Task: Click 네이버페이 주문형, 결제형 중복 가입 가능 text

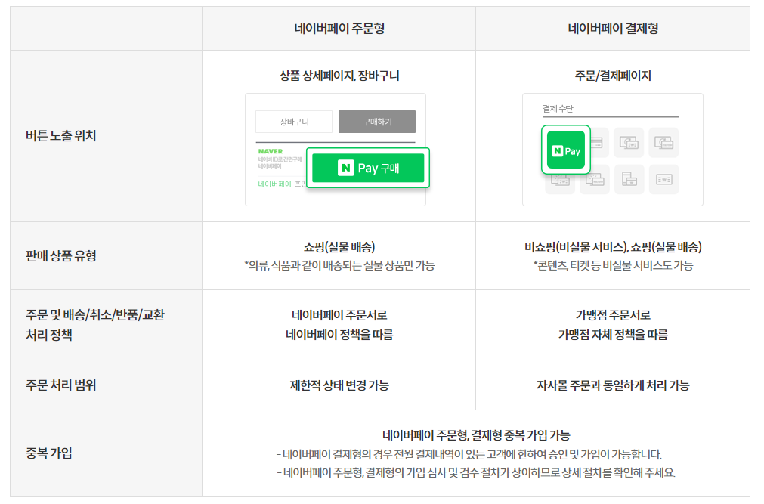Action: [476, 434]
